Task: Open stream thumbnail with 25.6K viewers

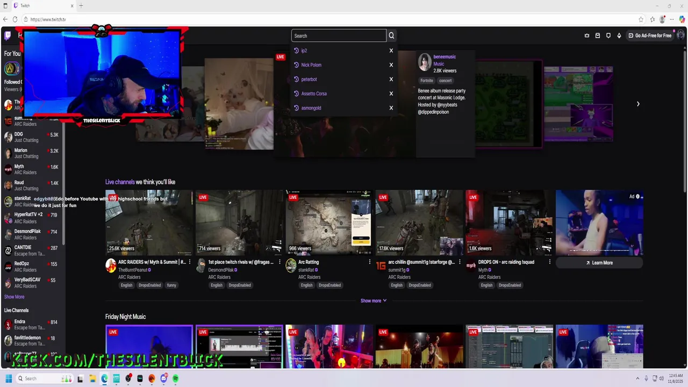Action: click(x=149, y=223)
